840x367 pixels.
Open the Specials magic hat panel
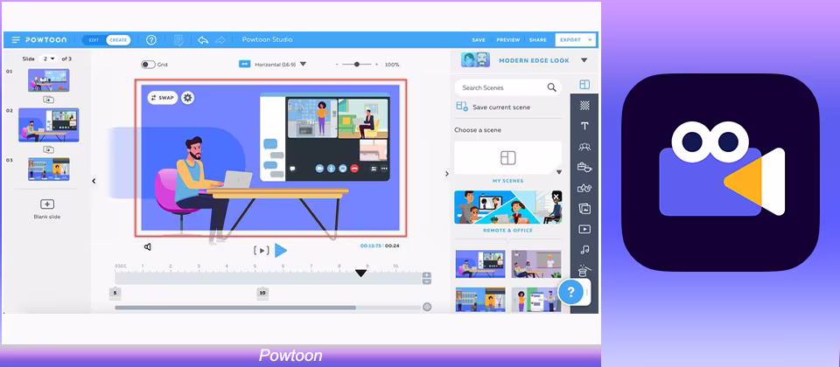point(584,271)
